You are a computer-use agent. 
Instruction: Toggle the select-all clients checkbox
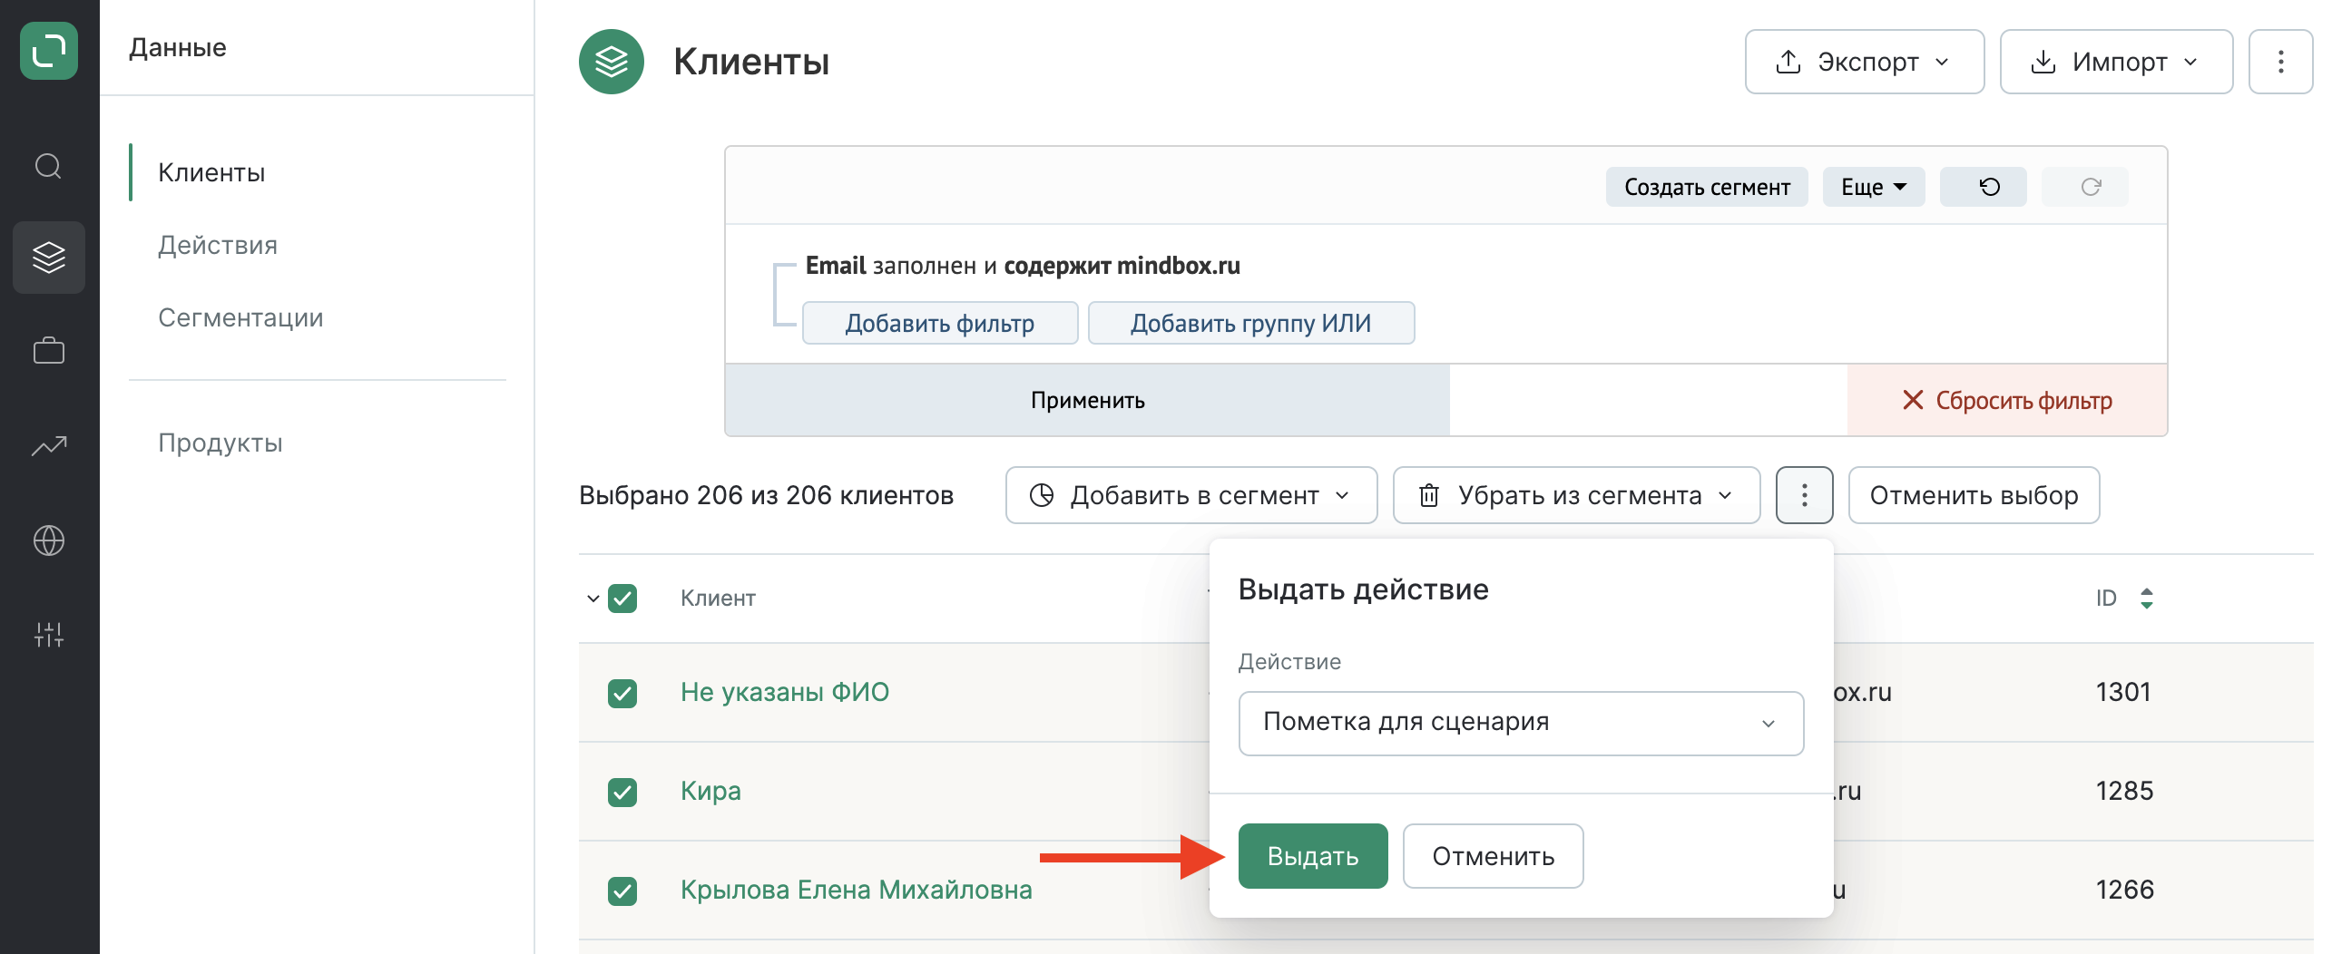pos(622,599)
